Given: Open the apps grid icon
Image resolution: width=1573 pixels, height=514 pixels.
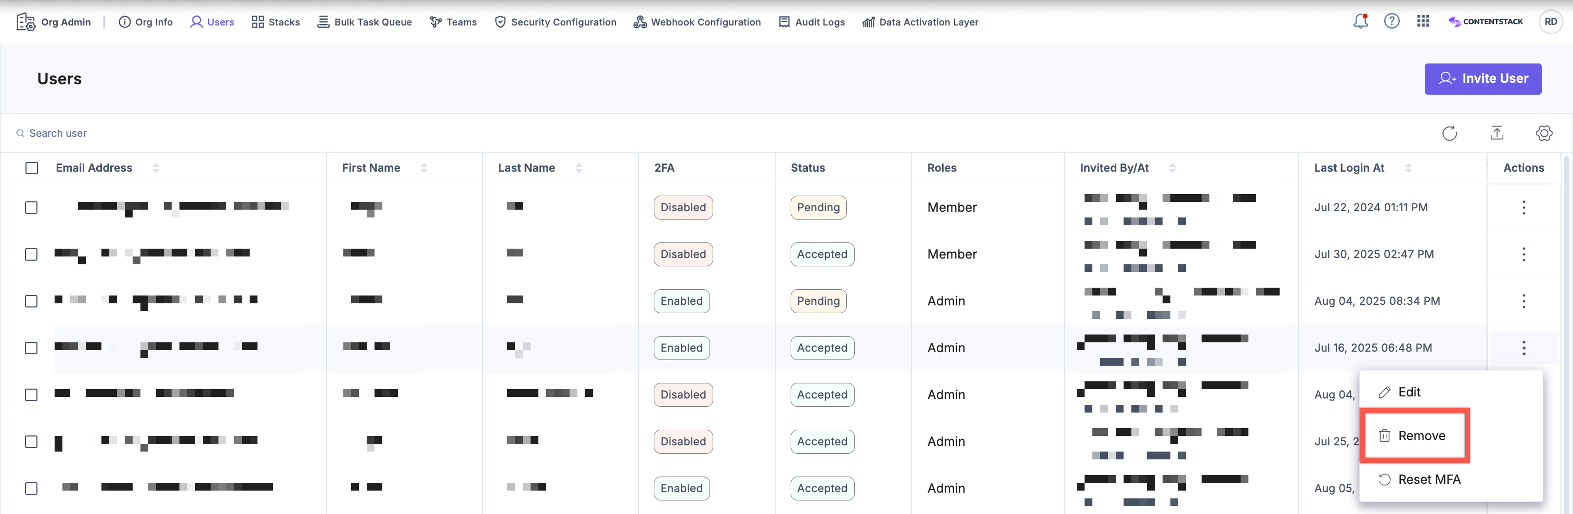Looking at the screenshot, I should coord(1423,22).
